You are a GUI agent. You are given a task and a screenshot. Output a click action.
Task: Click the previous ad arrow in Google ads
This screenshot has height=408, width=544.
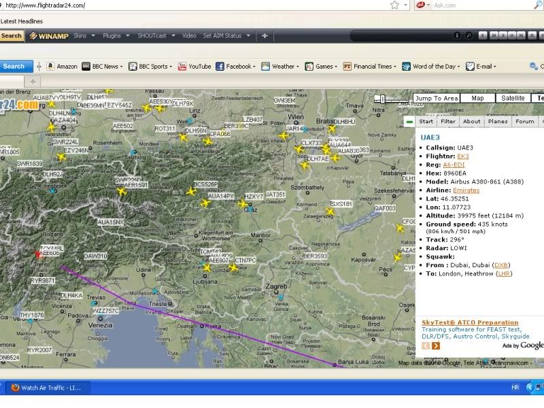click(x=426, y=345)
